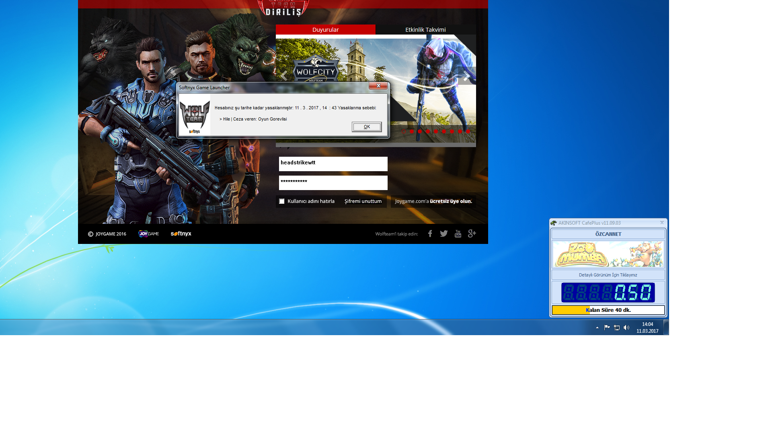
Task: Click the Wolfteam Diriliş header logo
Action: click(283, 8)
